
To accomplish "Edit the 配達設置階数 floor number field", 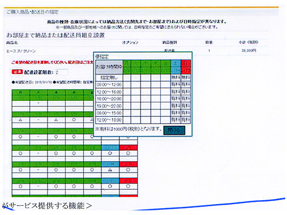I will tap(61, 72).
